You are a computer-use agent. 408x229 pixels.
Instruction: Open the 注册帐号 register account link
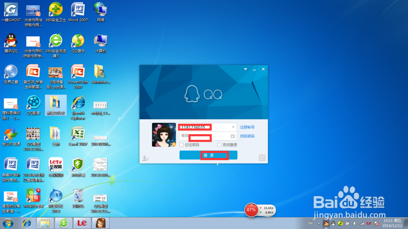[x=247, y=127]
